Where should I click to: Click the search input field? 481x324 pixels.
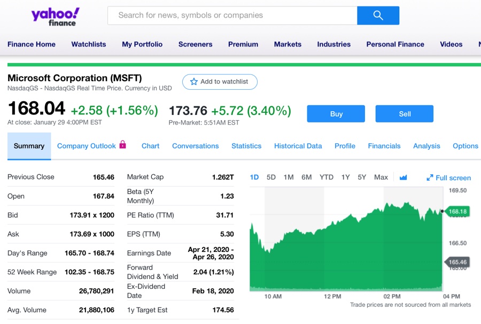pos(232,16)
